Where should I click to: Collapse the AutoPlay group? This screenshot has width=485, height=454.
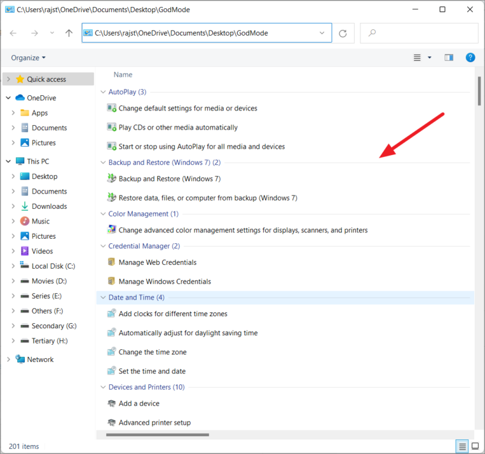point(103,92)
